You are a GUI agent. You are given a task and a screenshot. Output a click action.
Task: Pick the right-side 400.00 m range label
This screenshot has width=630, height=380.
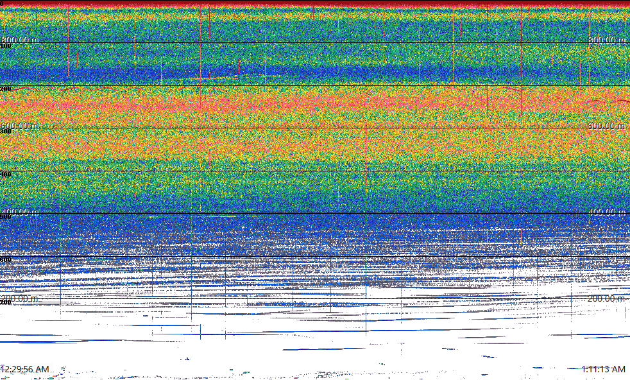(x=607, y=212)
